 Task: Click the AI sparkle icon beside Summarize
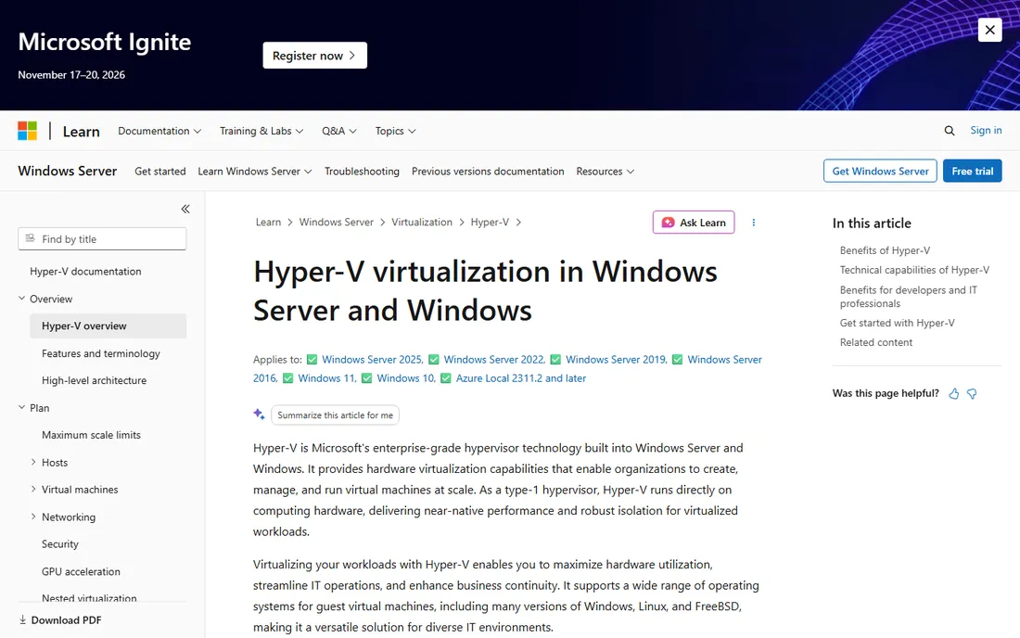coord(259,415)
